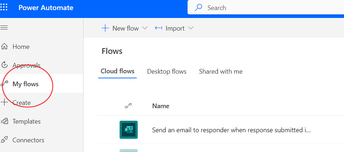Click the Connectors plug icon
The image size is (344, 152).
[5, 140]
